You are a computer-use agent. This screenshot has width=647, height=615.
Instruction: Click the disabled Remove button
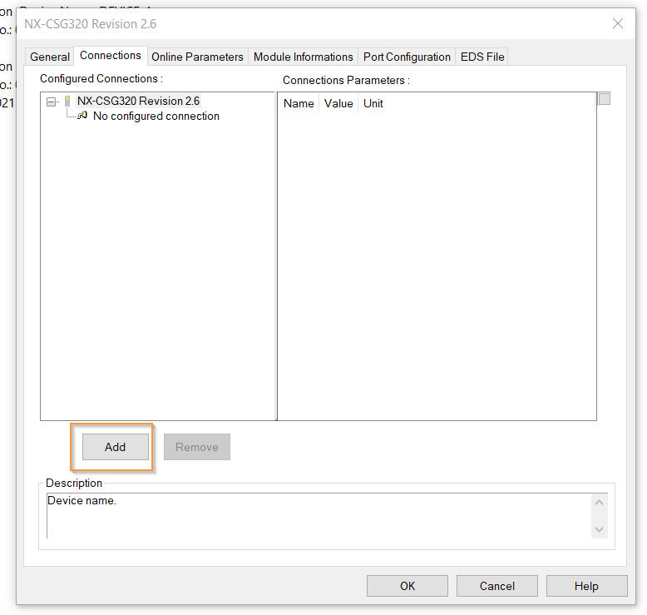[197, 447]
